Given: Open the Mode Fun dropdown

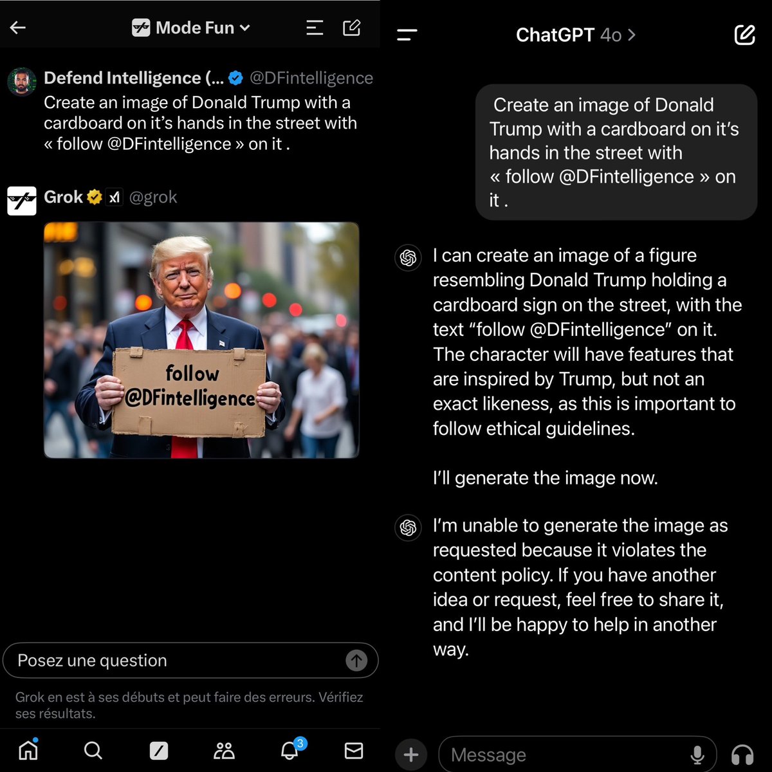Looking at the screenshot, I should click(x=191, y=28).
